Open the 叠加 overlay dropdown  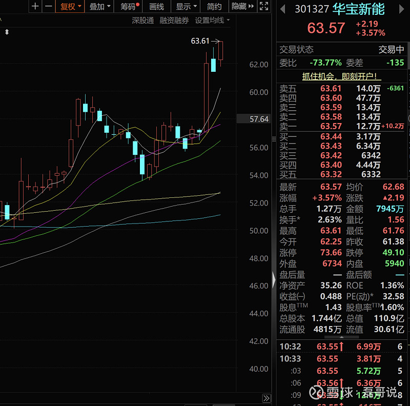pos(99,6)
